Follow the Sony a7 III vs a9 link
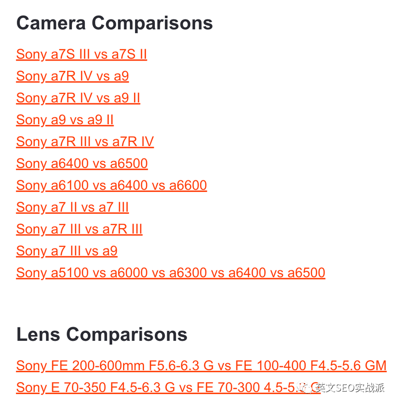 (67, 251)
